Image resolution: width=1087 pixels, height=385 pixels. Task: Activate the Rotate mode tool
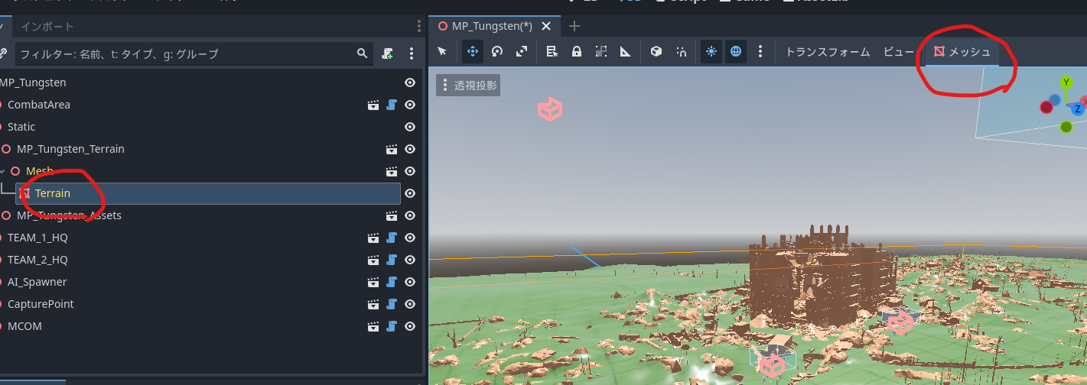tap(497, 52)
